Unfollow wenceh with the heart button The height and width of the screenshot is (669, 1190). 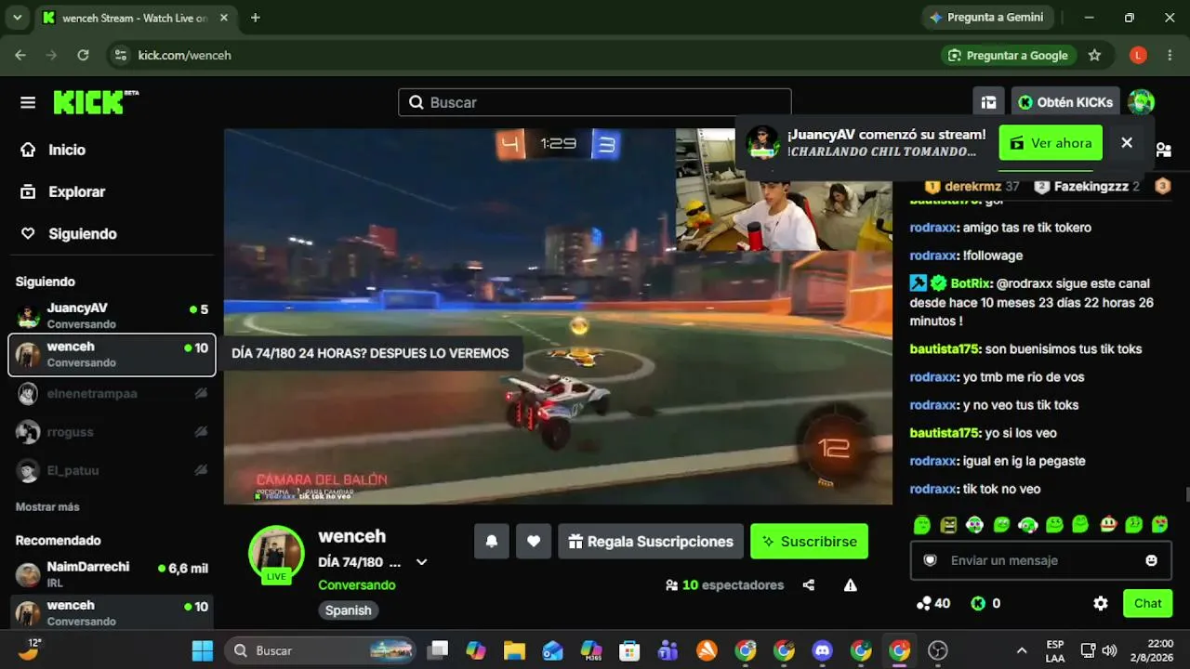pos(534,542)
